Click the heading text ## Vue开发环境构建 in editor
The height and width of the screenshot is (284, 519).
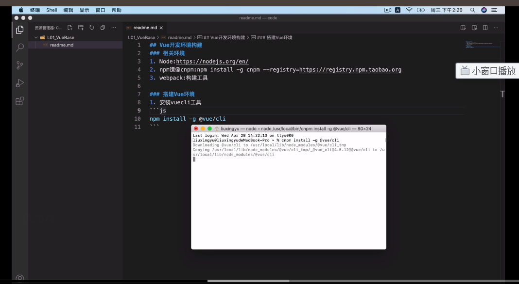click(x=176, y=45)
